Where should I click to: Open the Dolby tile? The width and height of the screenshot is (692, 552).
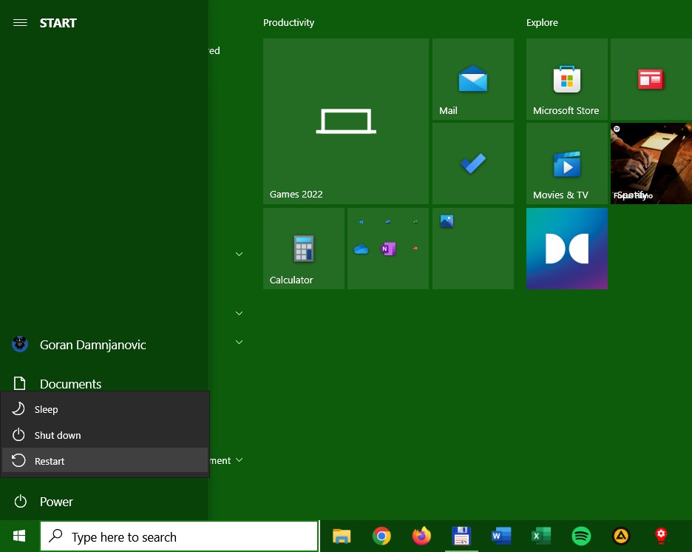point(567,249)
